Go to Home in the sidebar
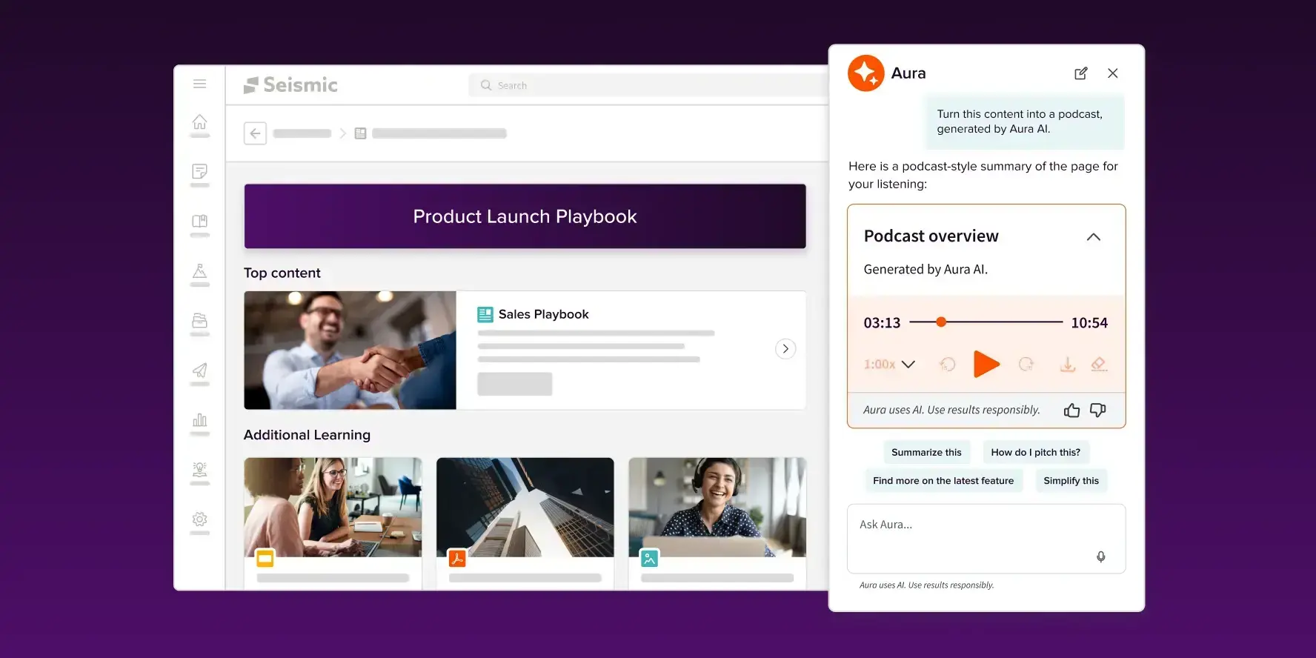 [x=199, y=122]
